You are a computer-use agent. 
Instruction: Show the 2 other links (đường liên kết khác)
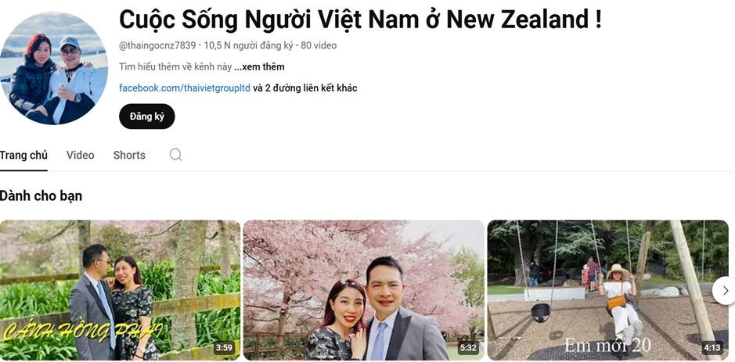coord(304,88)
